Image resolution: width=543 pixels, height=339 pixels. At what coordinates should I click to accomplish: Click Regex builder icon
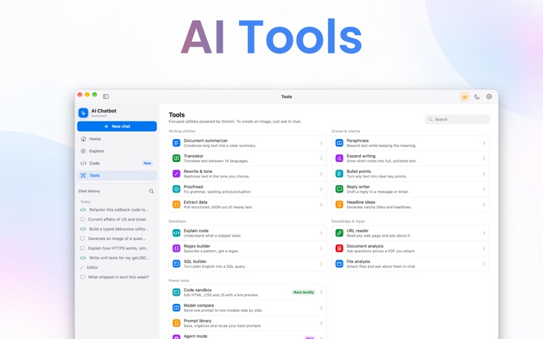[176, 248]
